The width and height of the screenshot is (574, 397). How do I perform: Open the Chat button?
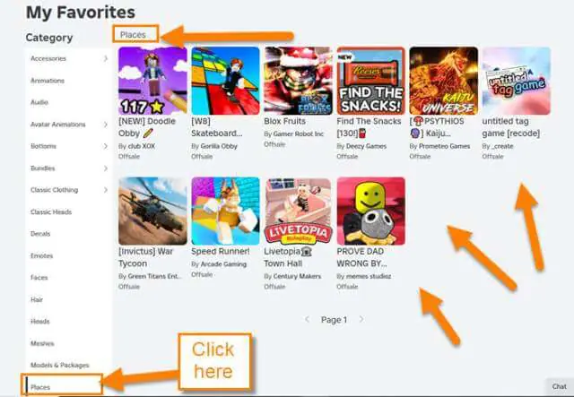click(x=560, y=386)
